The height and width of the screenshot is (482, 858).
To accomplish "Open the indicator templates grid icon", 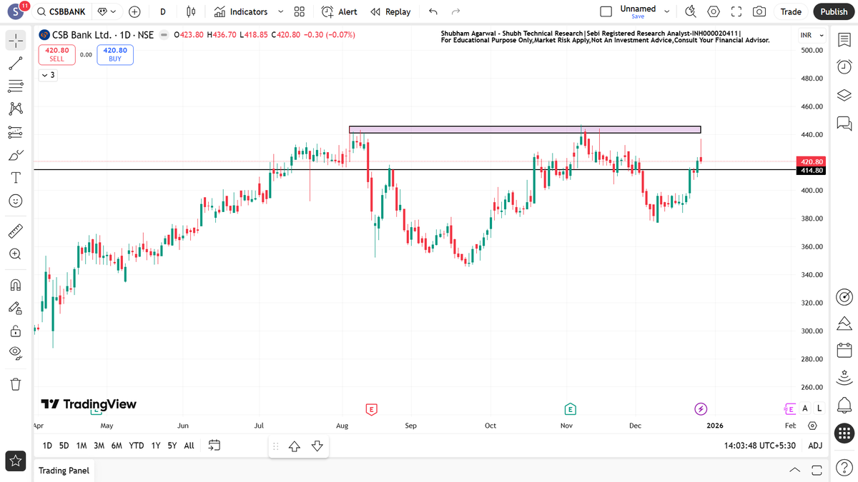I will tap(300, 11).
